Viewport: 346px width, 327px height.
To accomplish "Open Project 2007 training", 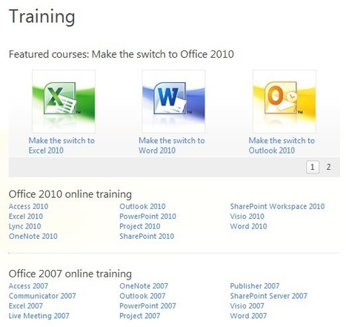I will 140,316.
